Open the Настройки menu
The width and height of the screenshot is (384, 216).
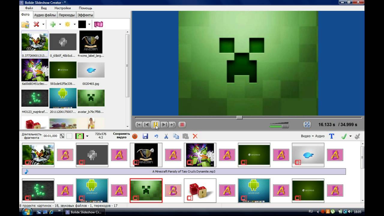coord(63,8)
